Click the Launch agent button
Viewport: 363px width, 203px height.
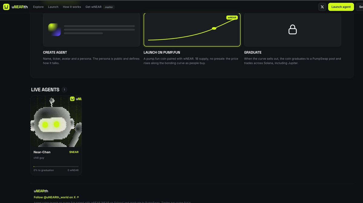tap(341, 7)
